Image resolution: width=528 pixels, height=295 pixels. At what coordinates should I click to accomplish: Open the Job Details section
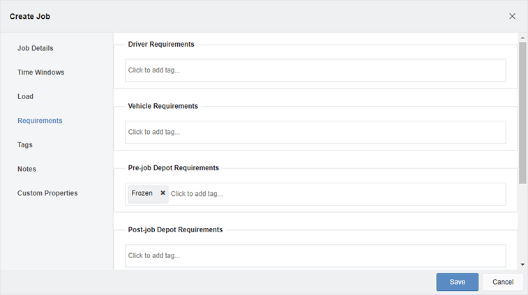tap(36, 48)
